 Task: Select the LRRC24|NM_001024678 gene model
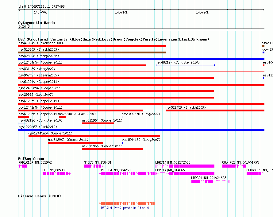[210, 181]
